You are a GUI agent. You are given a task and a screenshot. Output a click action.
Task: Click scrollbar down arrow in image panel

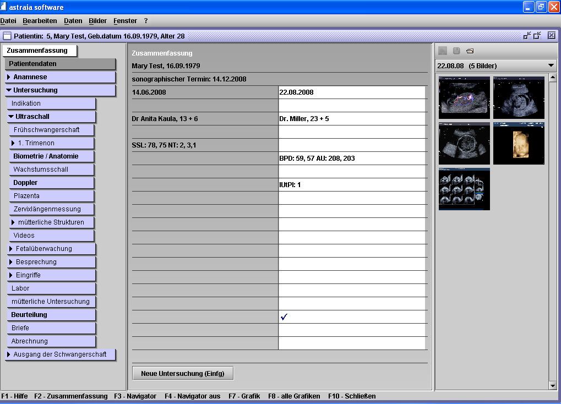point(553,386)
